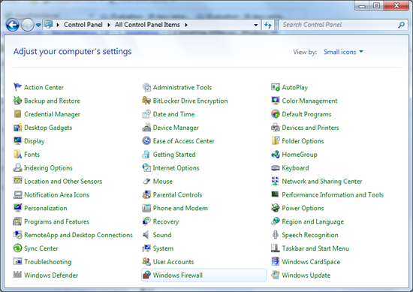This screenshot has height=292, width=413.
Task: Open Network and Sharing Center link
Action: coord(322,181)
